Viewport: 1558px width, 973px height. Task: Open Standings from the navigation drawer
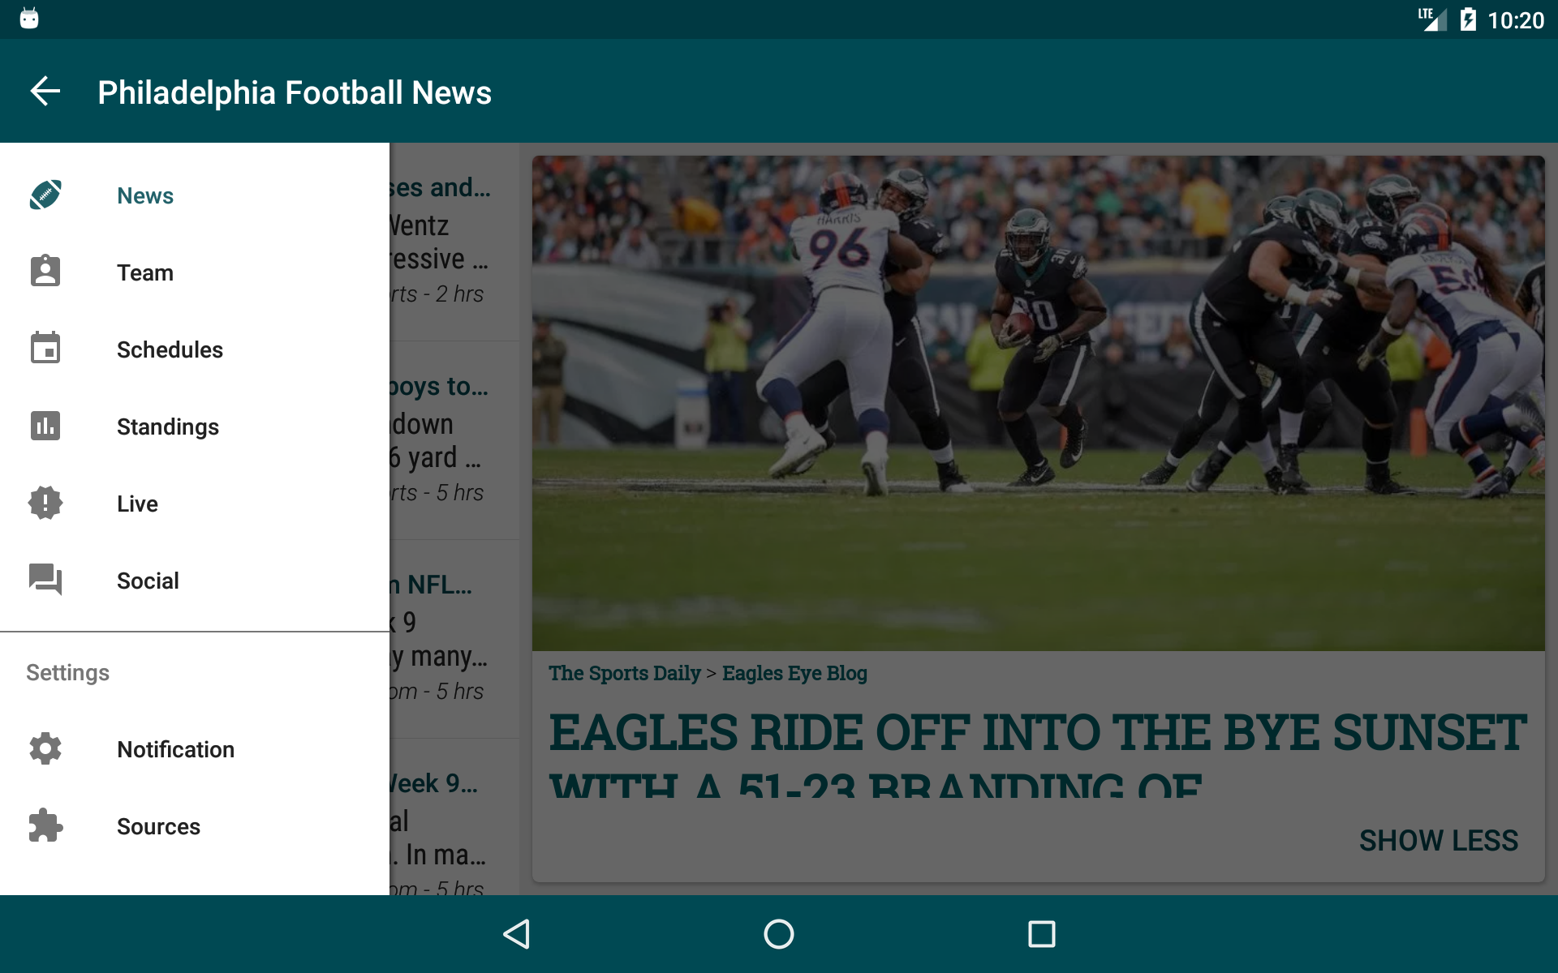point(168,426)
